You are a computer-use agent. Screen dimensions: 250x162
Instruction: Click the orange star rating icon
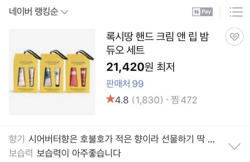(x=110, y=99)
